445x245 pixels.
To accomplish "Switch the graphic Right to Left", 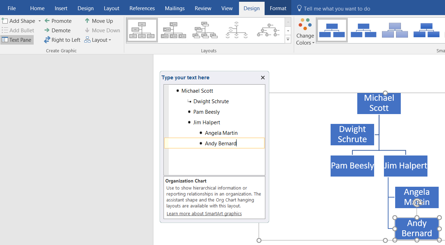I will [x=62, y=40].
